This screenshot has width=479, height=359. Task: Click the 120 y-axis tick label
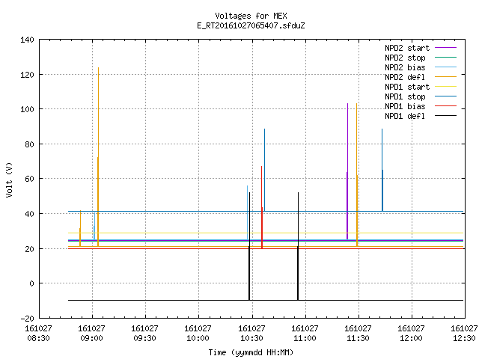tap(27, 75)
